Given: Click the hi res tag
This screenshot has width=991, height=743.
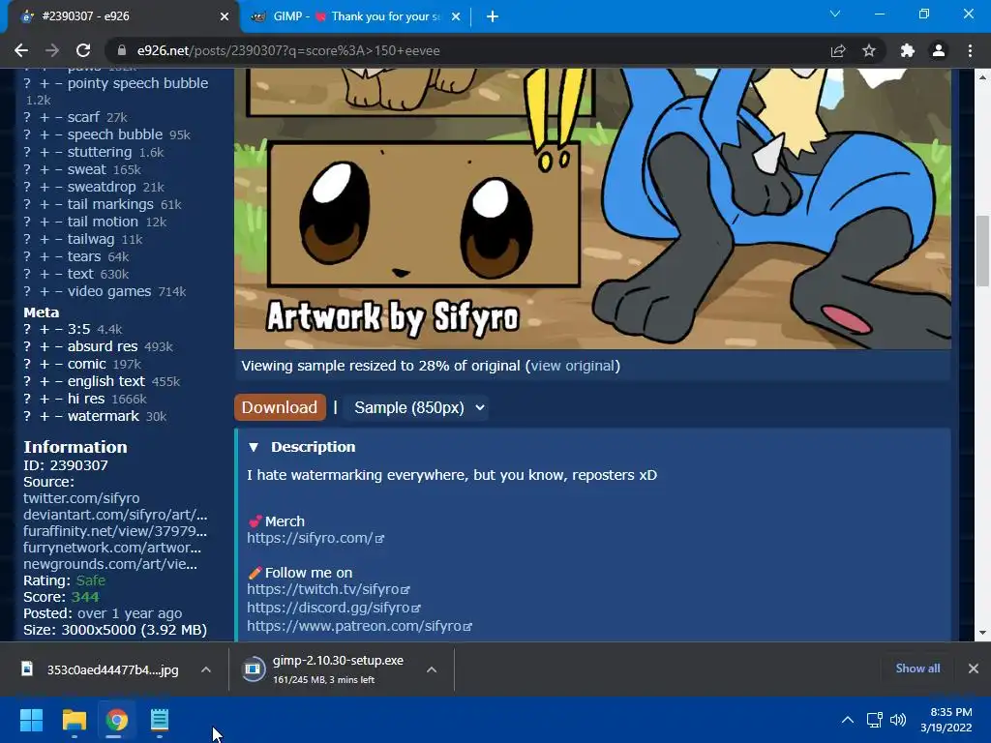Looking at the screenshot, I should 86,400.
